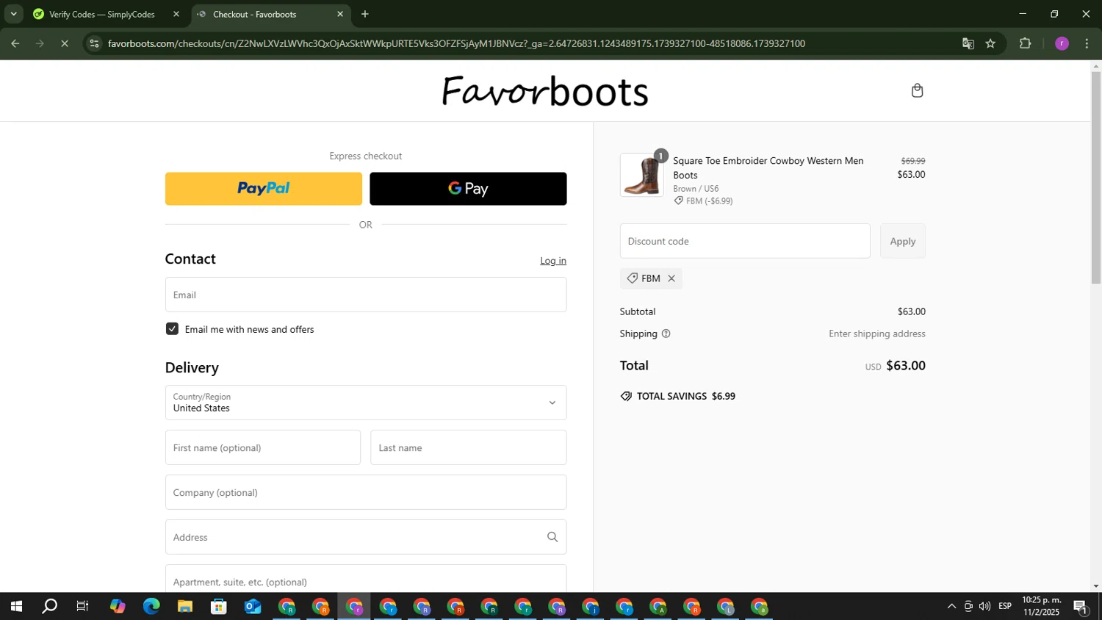The width and height of the screenshot is (1102, 620).
Task: Click the Last name field
Action: 469,447
